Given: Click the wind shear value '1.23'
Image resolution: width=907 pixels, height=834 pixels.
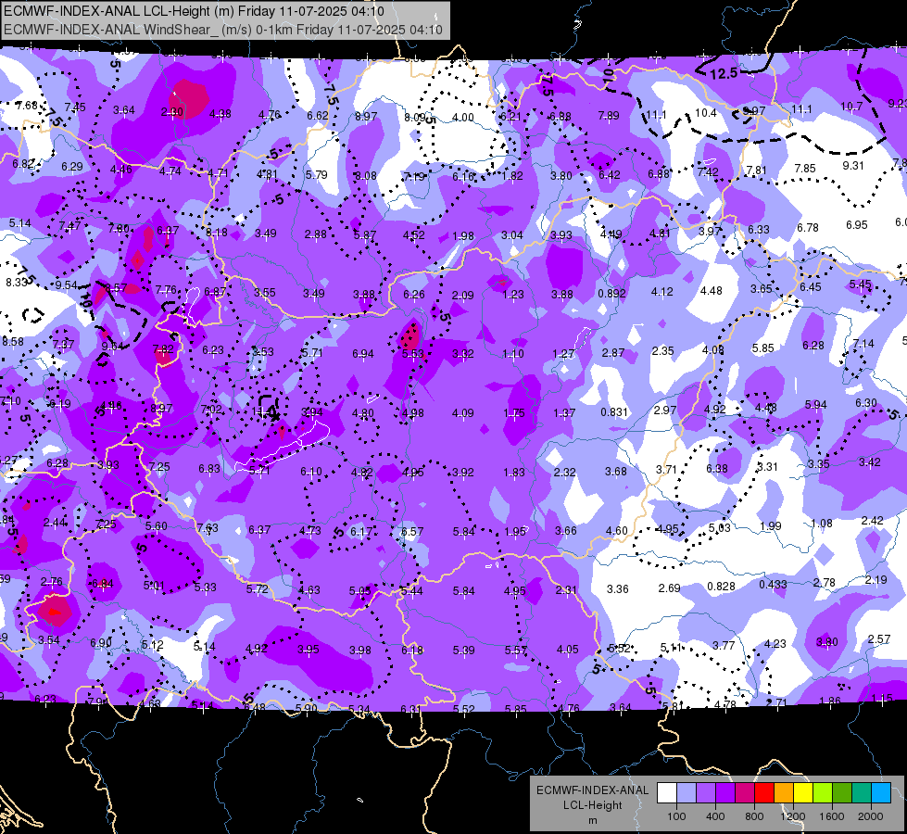Looking at the screenshot, I should click(x=513, y=295).
